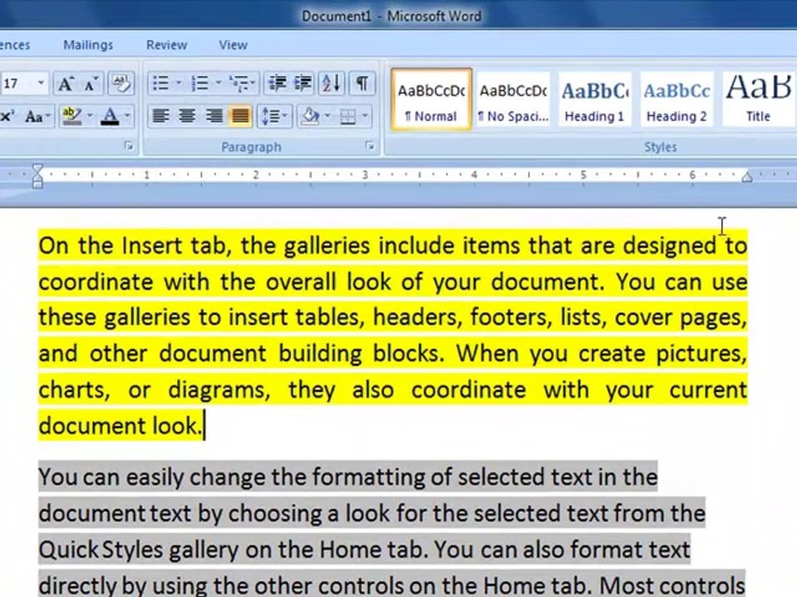Apply bullet list formatting
797x597 pixels.
pos(160,83)
